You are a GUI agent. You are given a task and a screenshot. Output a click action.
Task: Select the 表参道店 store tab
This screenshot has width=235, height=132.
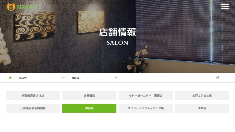tap(89, 96)
